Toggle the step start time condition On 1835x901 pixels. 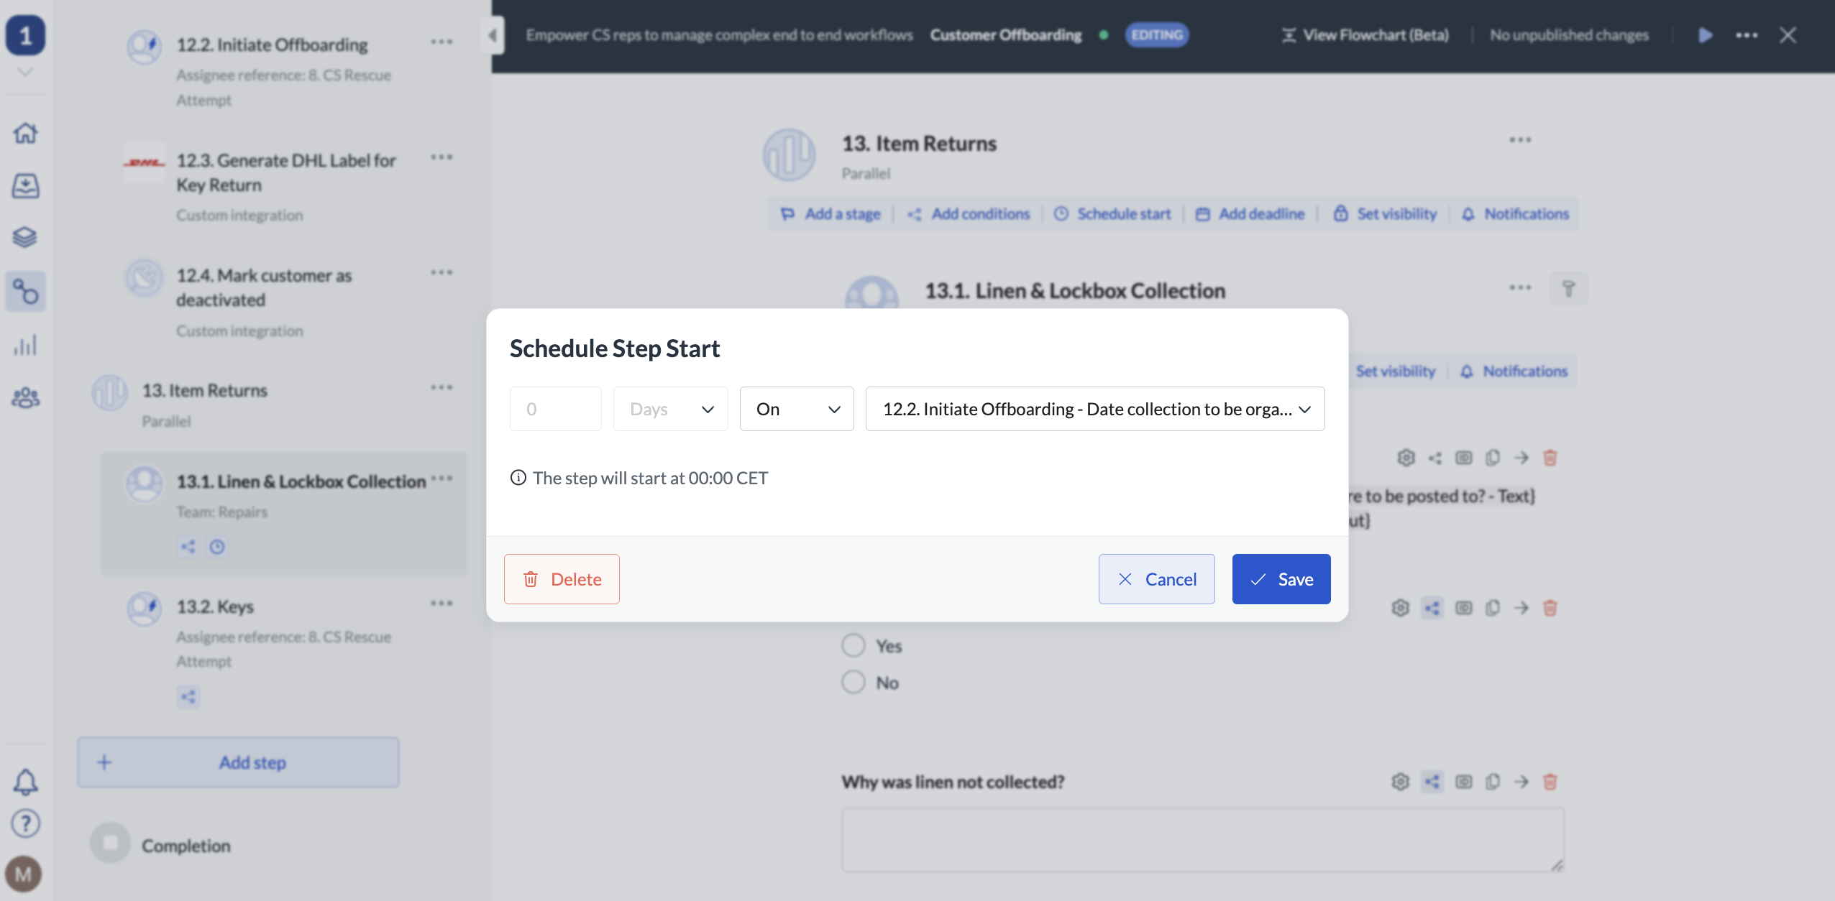[x=796, y=408]
